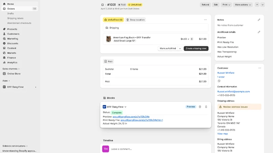
Task: Click the orders breadcrumb icon
Action: pyautogui.click(x=102, y=5)
